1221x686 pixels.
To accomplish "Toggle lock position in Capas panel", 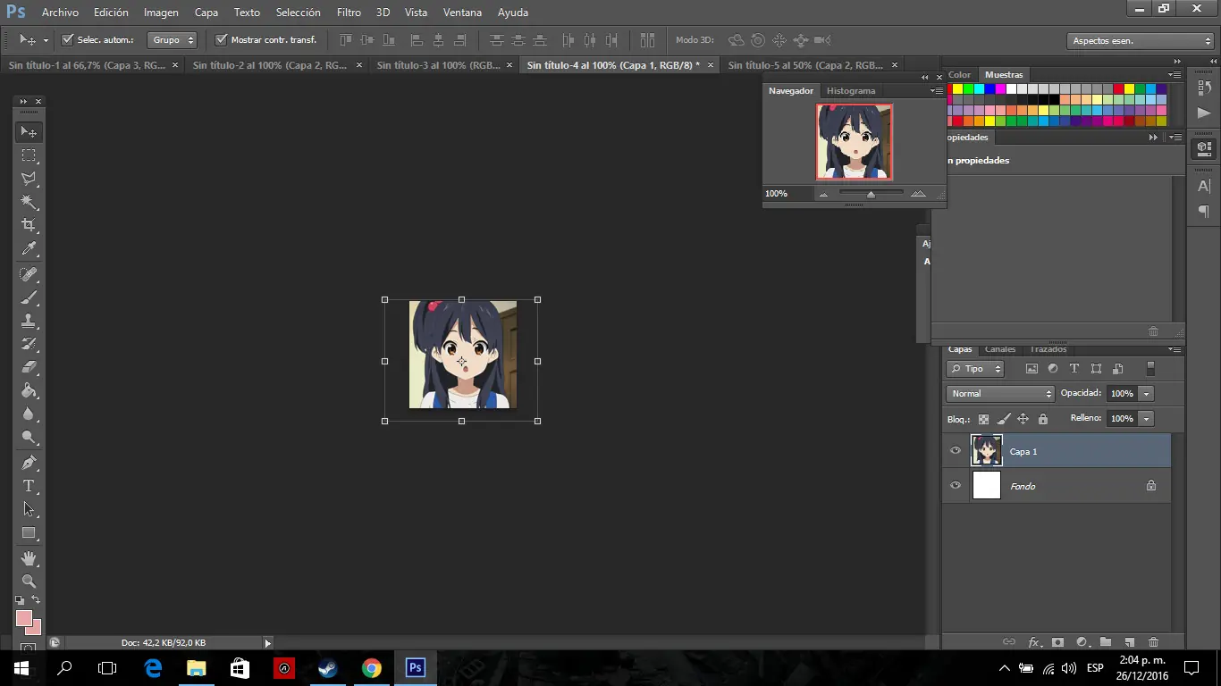I will click(1023, 419).
